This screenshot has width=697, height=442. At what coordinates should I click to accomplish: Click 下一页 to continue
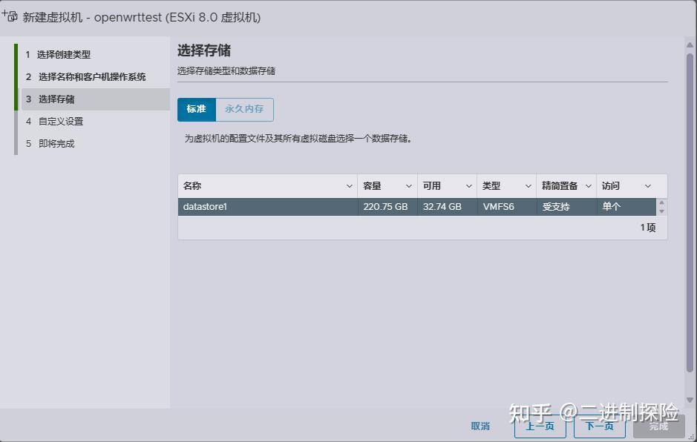(599, 426)
